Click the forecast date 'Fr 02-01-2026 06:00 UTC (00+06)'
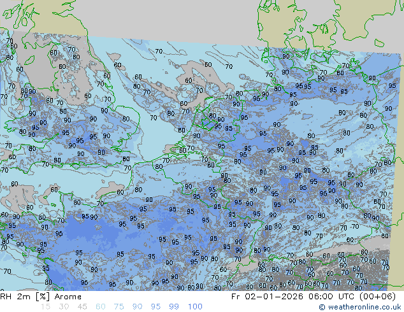 (314, 297)
